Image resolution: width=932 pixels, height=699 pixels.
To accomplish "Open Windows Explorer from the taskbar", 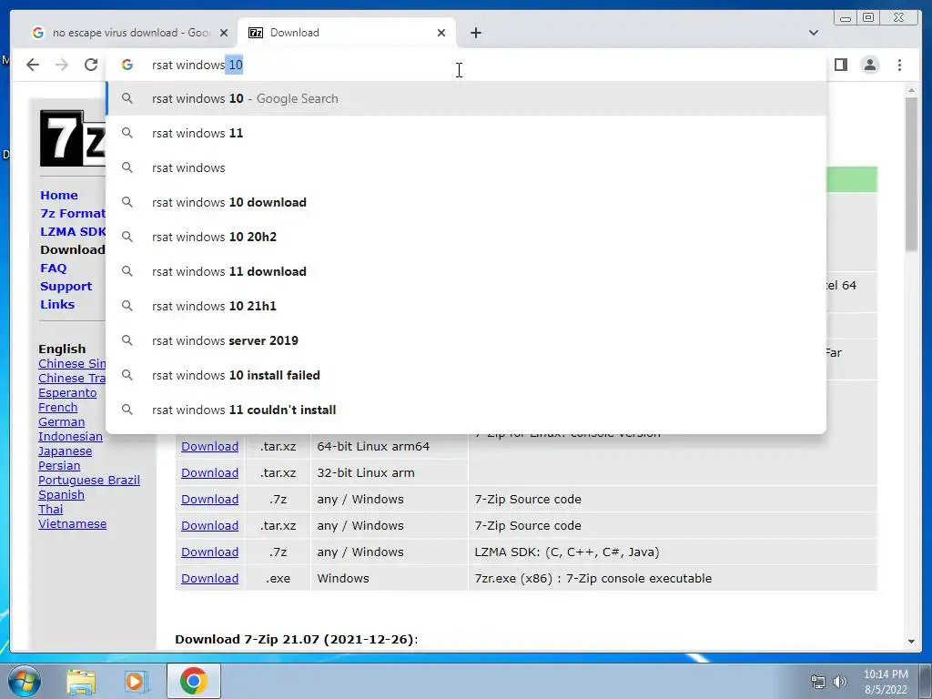I will coord(81,682).
